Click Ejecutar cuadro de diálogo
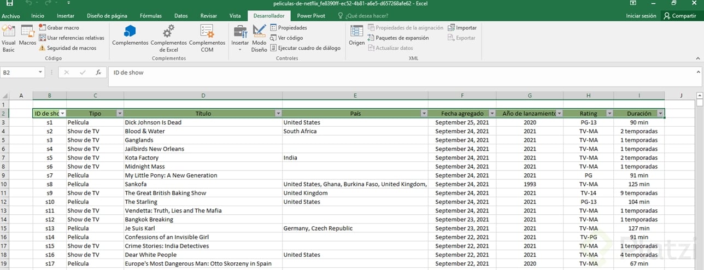The height and width of the screenshot is (270, 704). click(x=305, y=48)
